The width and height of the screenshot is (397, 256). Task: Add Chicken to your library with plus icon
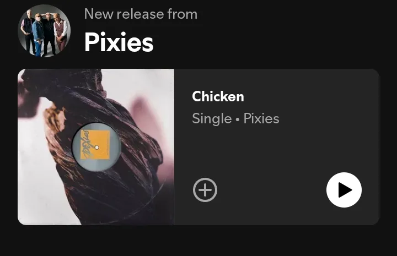[x=205, y=190]
